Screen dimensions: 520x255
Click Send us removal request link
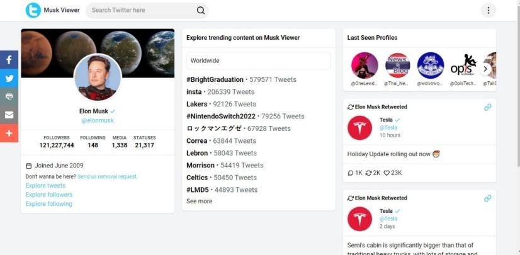pyautogui.click(x=107, y=177)
